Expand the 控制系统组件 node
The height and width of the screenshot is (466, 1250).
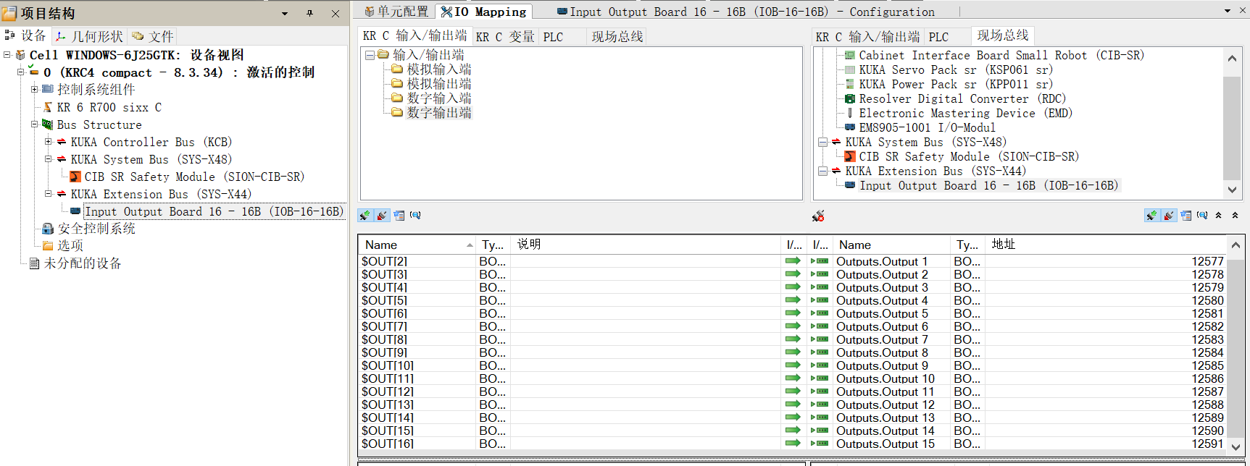click(x=34, y=90)
